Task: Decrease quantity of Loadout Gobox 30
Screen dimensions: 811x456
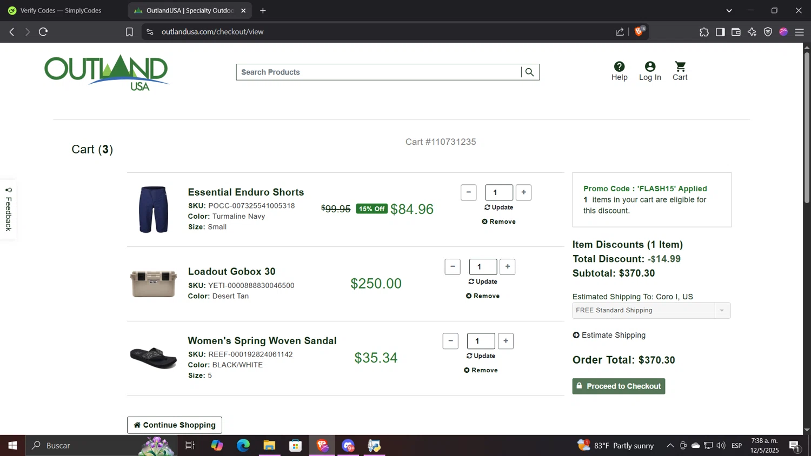Action: click(453, 266)
